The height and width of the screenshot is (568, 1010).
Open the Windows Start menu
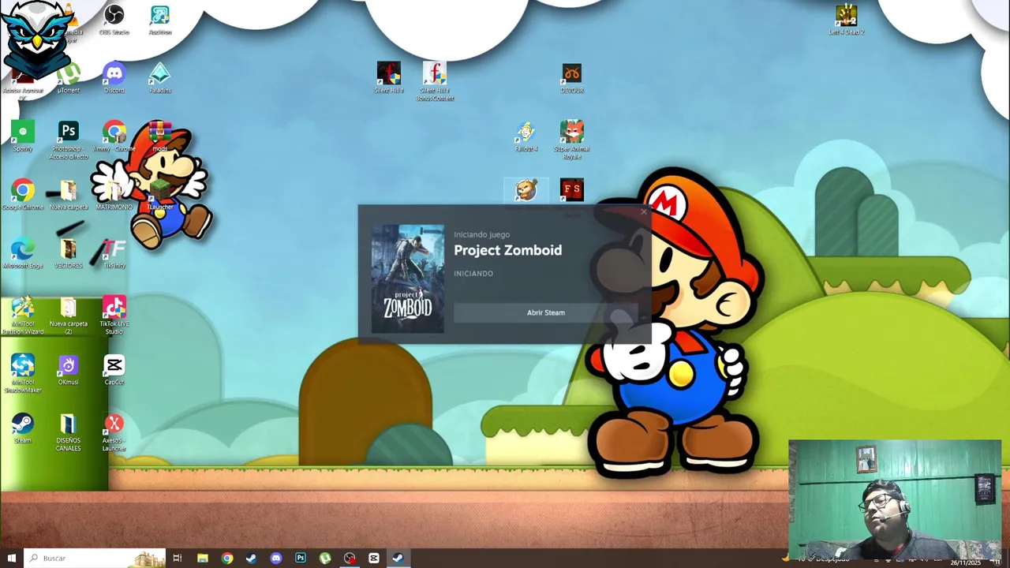click(x=11, y=558)
